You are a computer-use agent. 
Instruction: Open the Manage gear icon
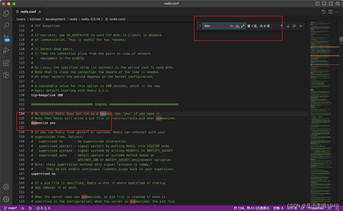(x=6, y=199)
